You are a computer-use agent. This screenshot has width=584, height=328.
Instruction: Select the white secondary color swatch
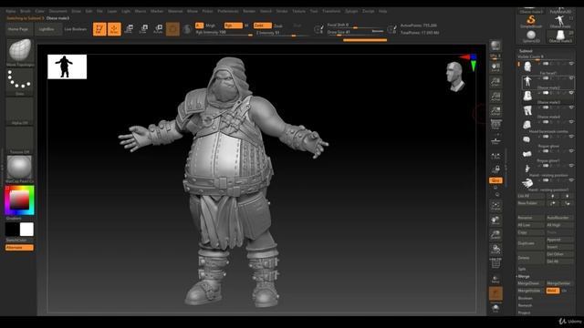pyautogui.click(x=26, y=230)
